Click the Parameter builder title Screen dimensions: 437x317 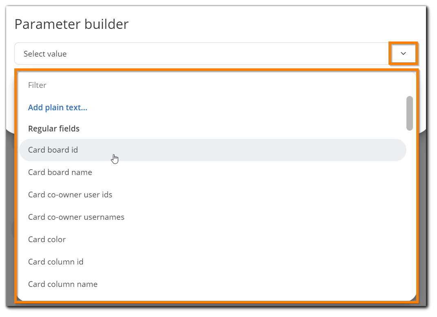72,24
